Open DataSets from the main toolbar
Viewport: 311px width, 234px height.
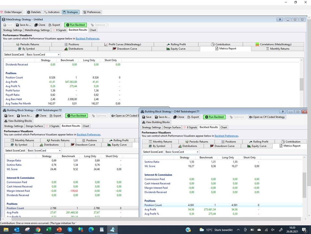coord(34,12)
